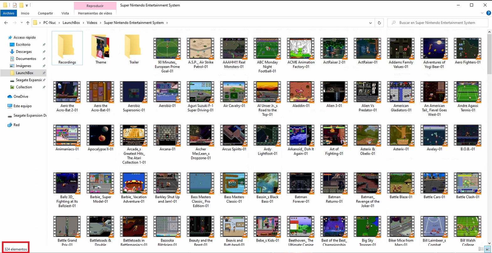Click the vertical scrollbar thumb
The height and width of the screenshot is (253, 492).
click(489, 54)
